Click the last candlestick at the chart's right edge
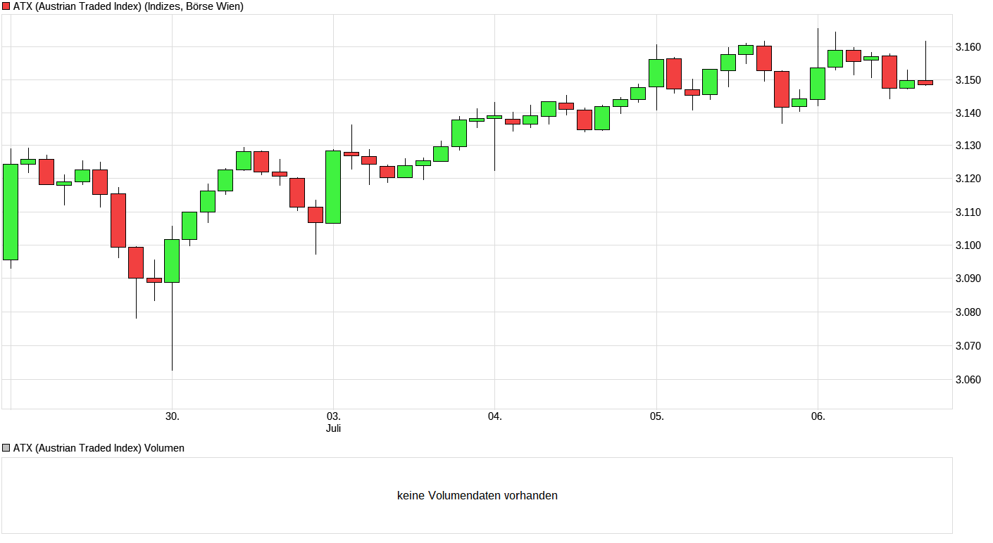This screenshot has width=993, height=543. (925, 82)
